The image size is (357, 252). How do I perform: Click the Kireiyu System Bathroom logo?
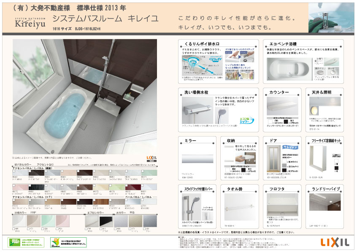30,23
